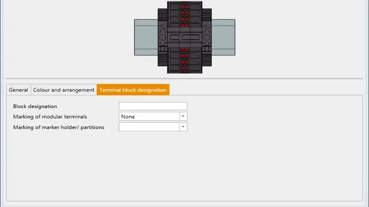Open the Colour and arrangement tab
The width and height of the screenshot is (369, 207).
tap(64, 90)
